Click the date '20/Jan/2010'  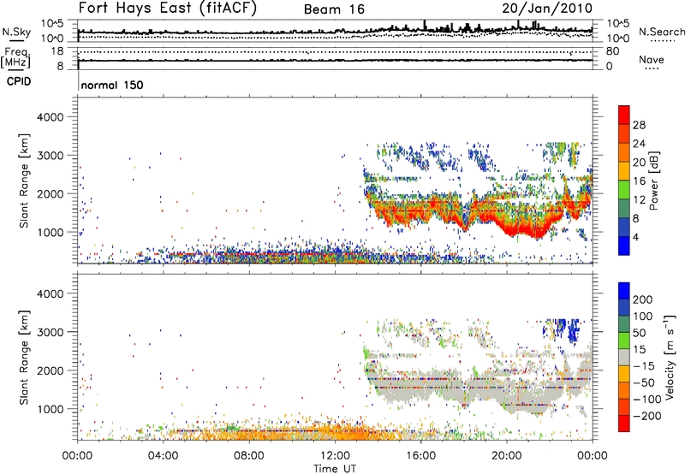pos(547,9)
